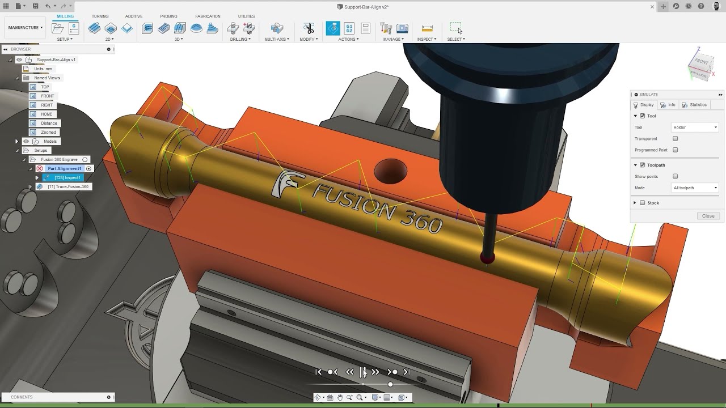Open the New Setup folder icon
Screen dimensions: 726x408
[57, 28]
